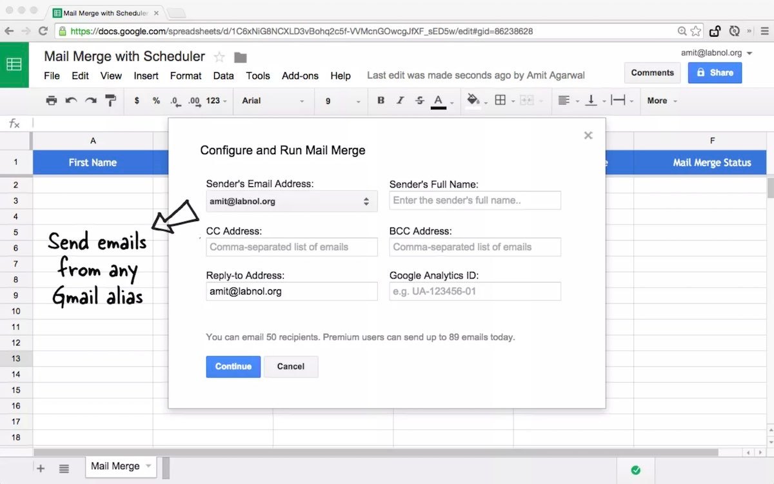
Task: Click the Redo arrow icon
Action: [91, 101]
